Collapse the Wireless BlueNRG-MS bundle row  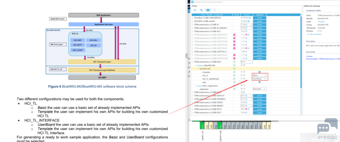click(195, 65)
